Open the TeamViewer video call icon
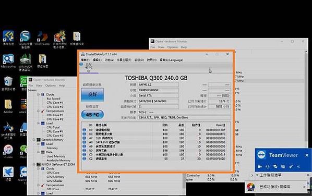 260,166
